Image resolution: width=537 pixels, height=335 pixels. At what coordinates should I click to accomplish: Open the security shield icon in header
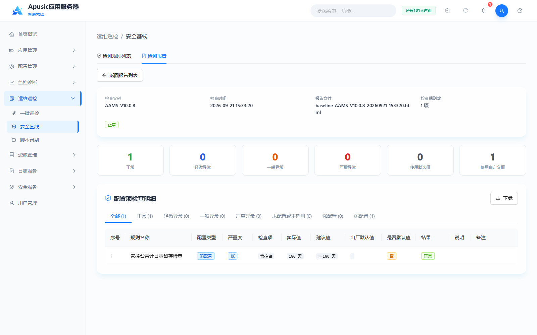click(447, 11)
